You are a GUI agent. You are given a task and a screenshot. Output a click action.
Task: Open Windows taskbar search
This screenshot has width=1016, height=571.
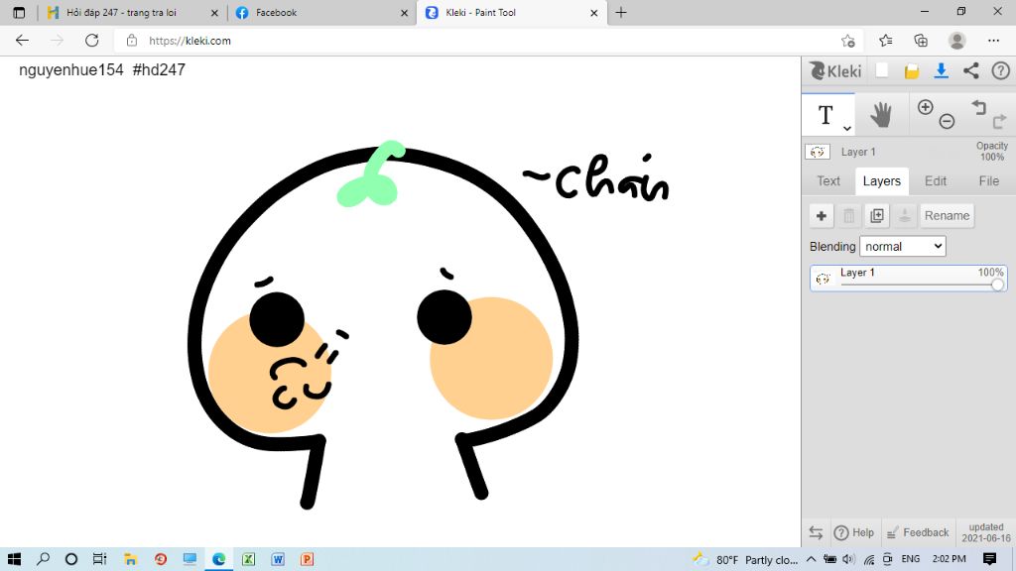[43, 559]
